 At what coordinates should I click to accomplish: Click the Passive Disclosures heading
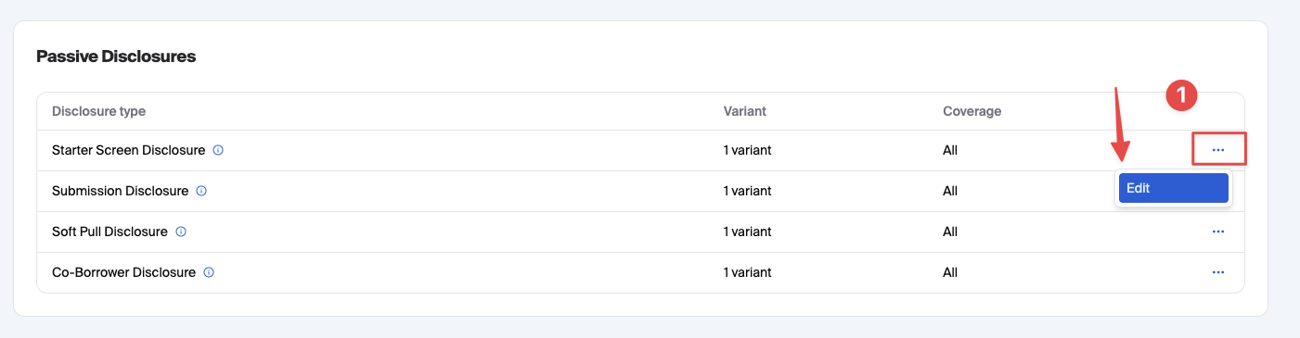click(116, 56)
